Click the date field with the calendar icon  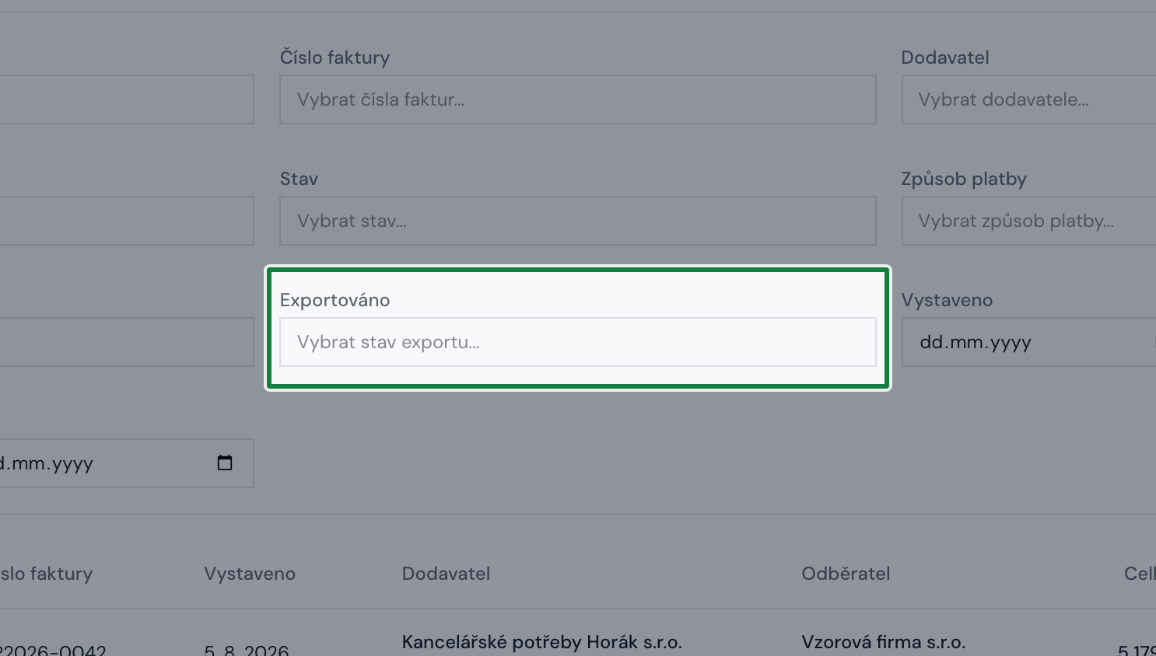(127, 463)
